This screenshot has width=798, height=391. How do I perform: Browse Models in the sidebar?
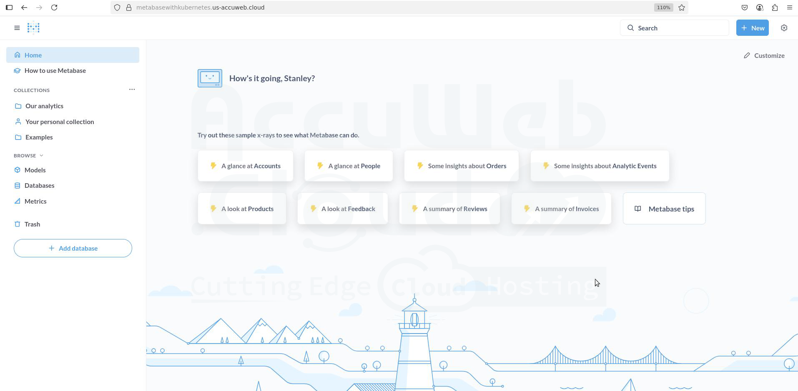click(x=73, y=170)
